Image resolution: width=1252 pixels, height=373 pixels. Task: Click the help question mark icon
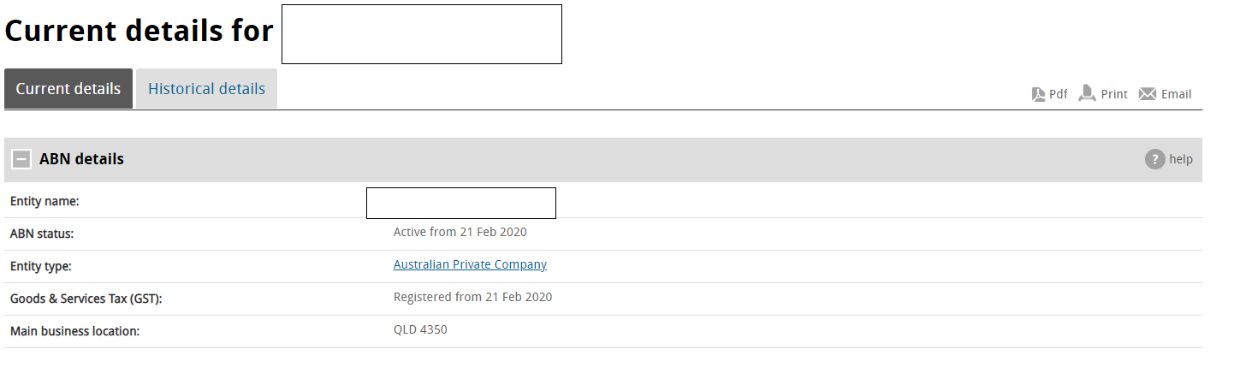click(1155, 159)
